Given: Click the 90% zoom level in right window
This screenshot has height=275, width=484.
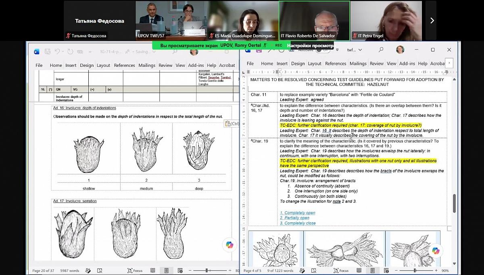Looking at the screenshot, I should coord(445,271).
